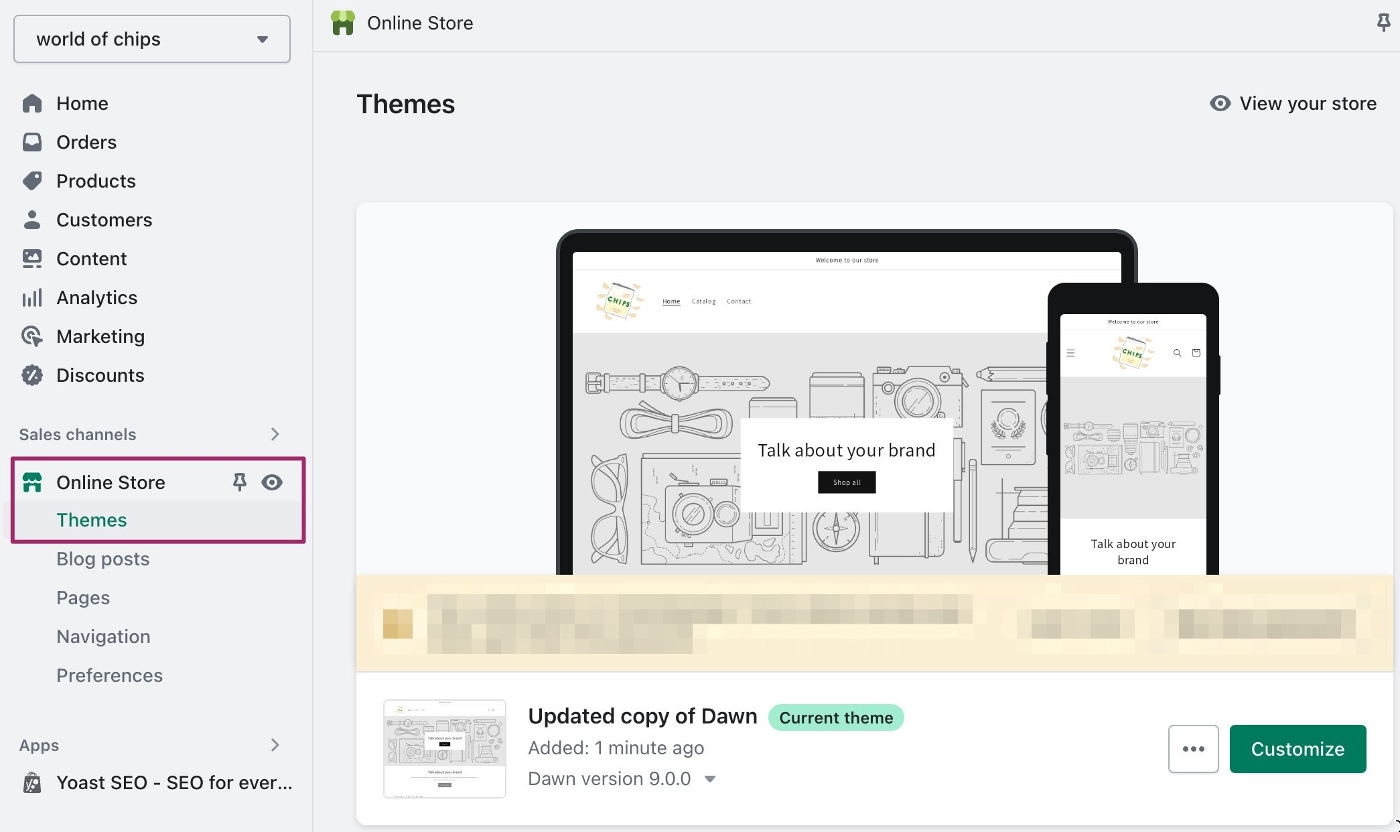Open the Blog posts menu item
The image size is (1400, 832).
click(x=103, y=557)
